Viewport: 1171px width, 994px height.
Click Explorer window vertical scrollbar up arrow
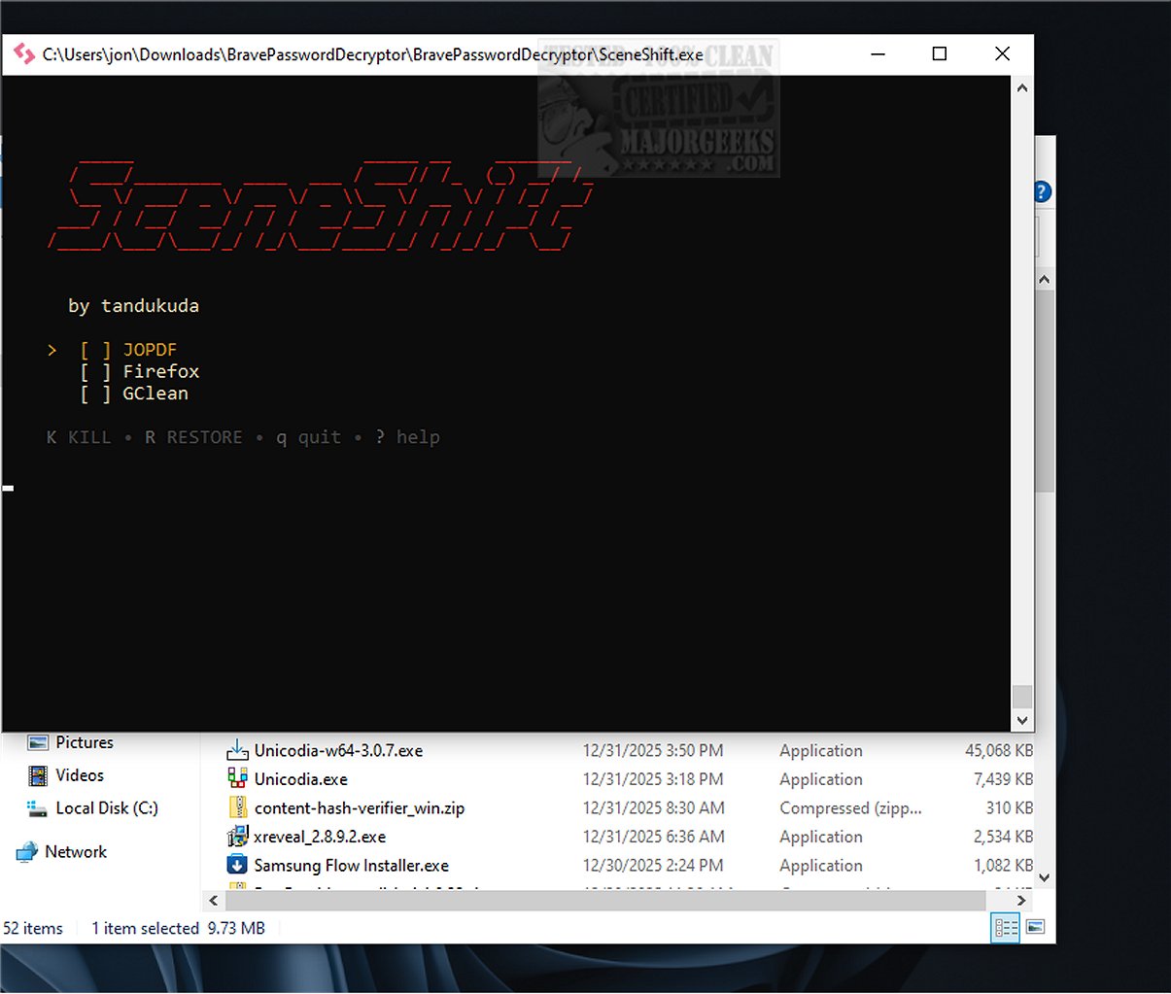1045,280
